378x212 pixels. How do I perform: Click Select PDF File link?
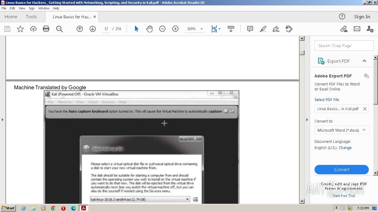tap(327, 100)
